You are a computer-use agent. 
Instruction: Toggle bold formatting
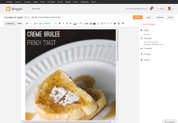point(60,23)
